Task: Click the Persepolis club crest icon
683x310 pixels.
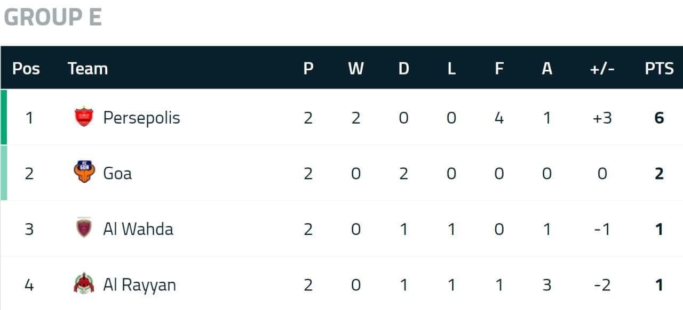Action: 84,117
